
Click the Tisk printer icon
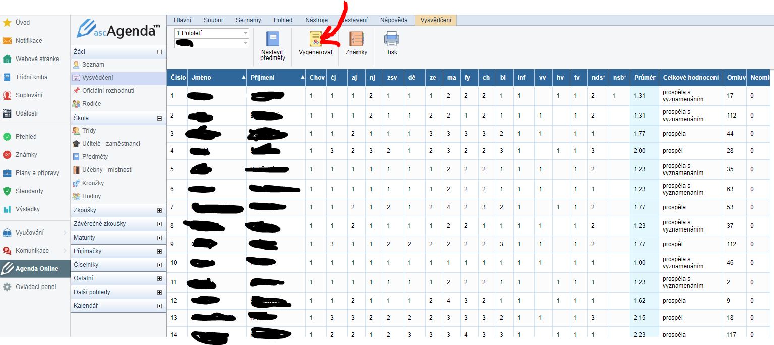click(x=392, y=39)
